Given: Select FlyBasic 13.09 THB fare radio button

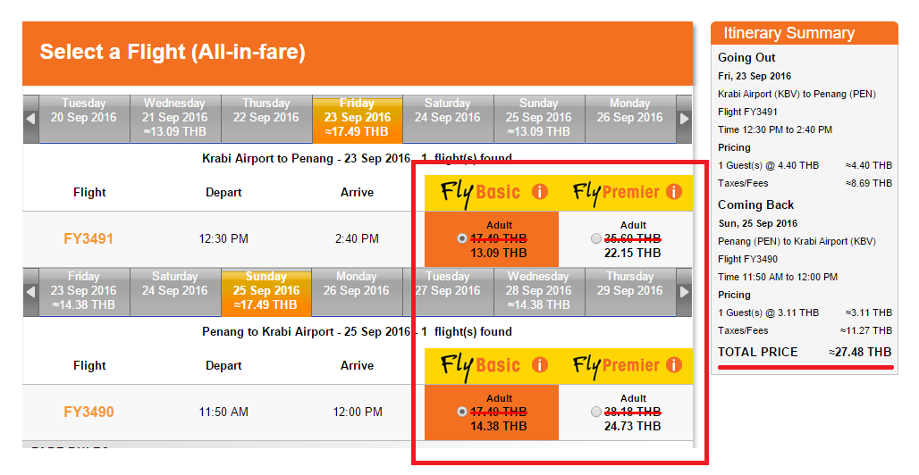Looking at the screenshot, I should tap(461, 238).
